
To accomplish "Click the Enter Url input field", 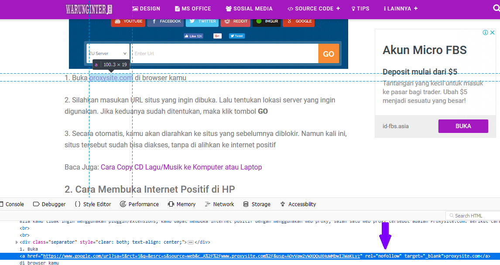I will tap(225, 54).
